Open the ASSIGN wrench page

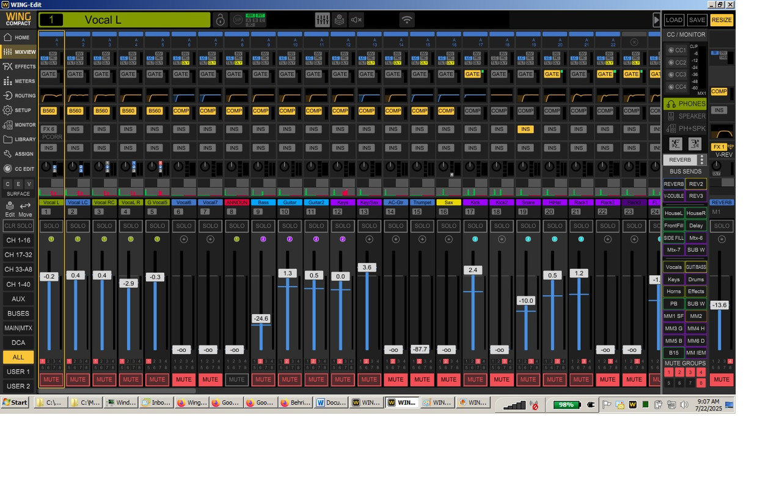pos(18,154)
